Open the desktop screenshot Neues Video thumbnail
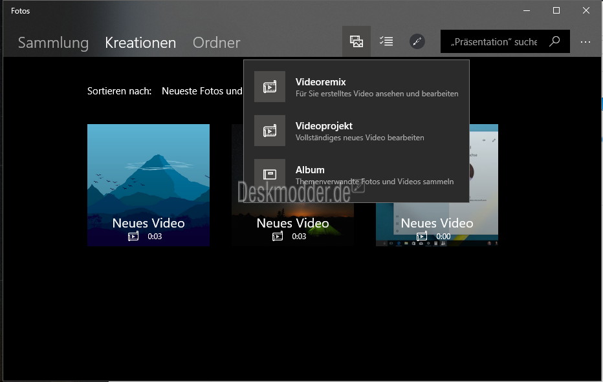 (437, 224)
